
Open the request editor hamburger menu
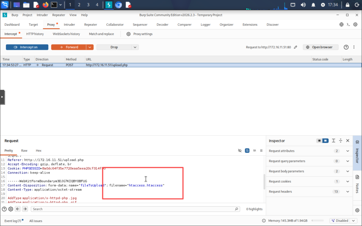tap(261, 150)
